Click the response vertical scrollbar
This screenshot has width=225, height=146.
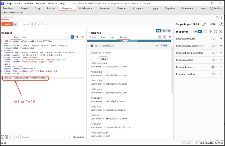[172, 70]
